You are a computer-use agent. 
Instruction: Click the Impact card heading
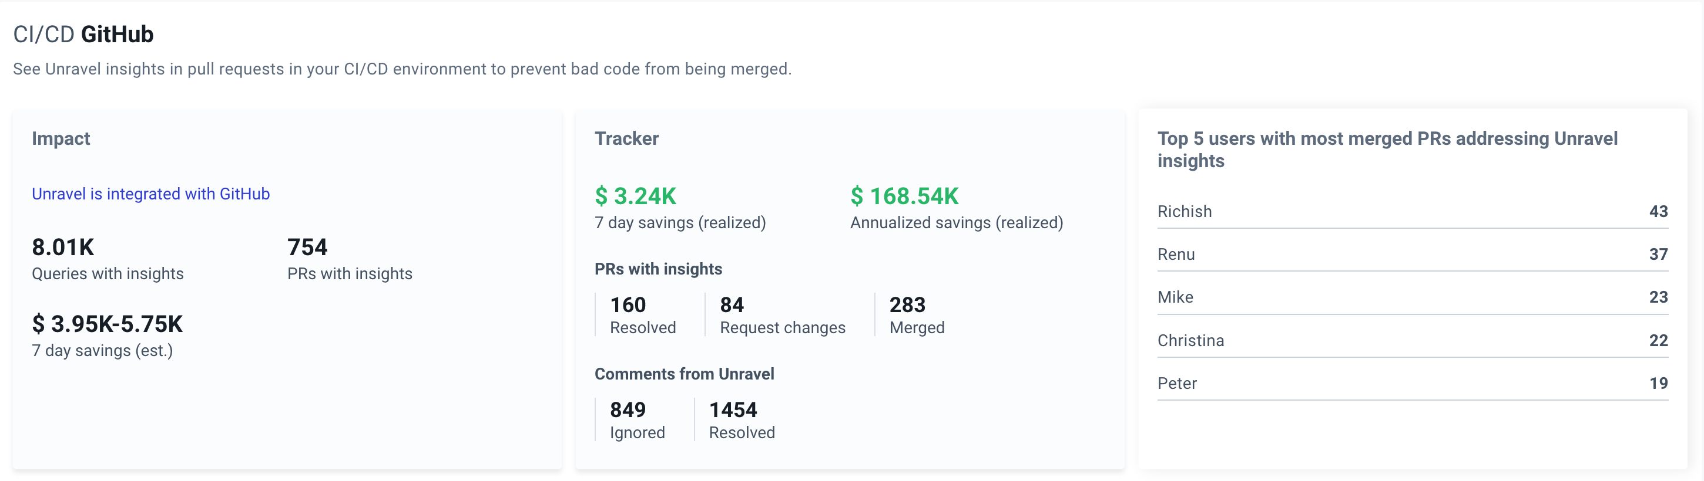(61, 139)
